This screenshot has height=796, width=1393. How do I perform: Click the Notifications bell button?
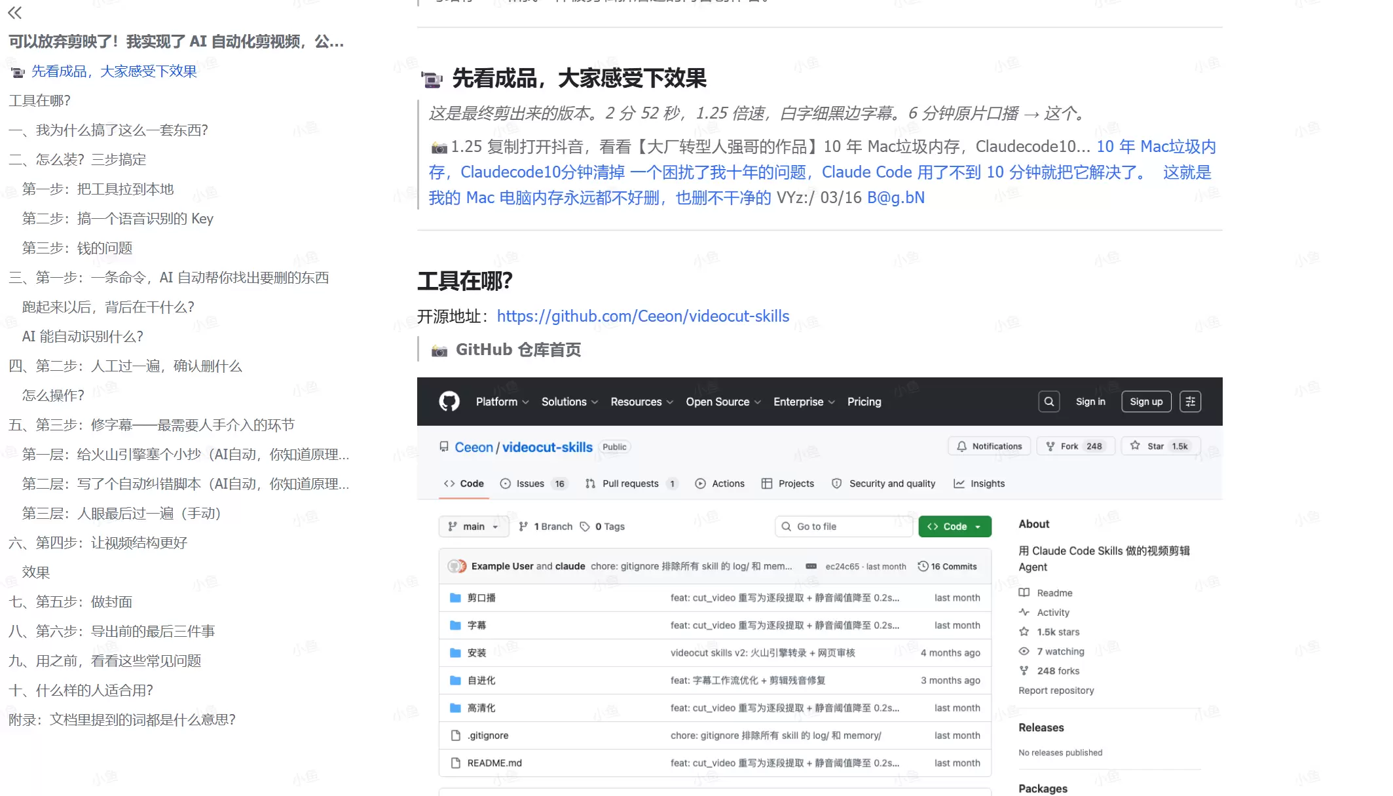point(989,446)
